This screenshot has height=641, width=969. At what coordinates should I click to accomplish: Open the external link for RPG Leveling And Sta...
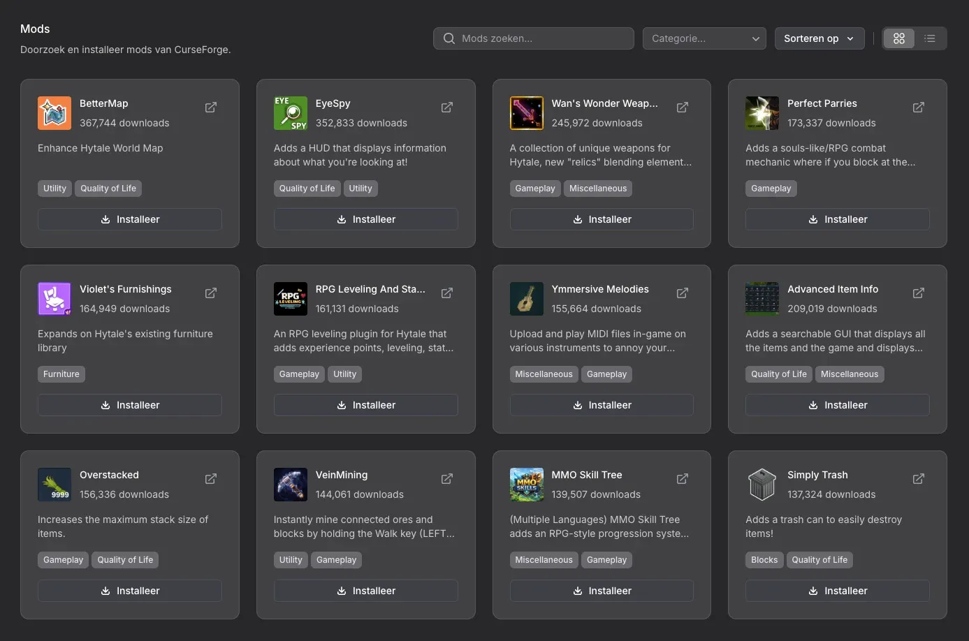446,293
